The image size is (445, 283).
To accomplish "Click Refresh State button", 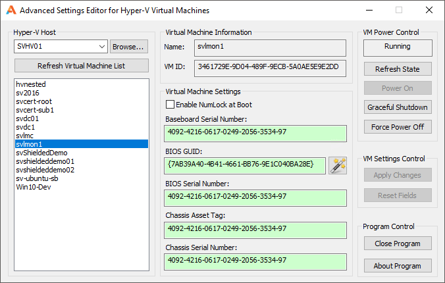I will [398, 69].
